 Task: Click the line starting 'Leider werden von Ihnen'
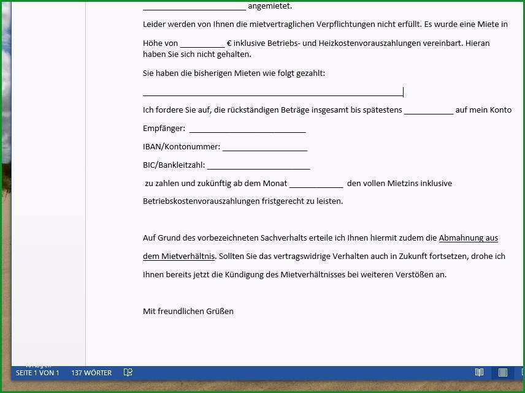point(325,24)
